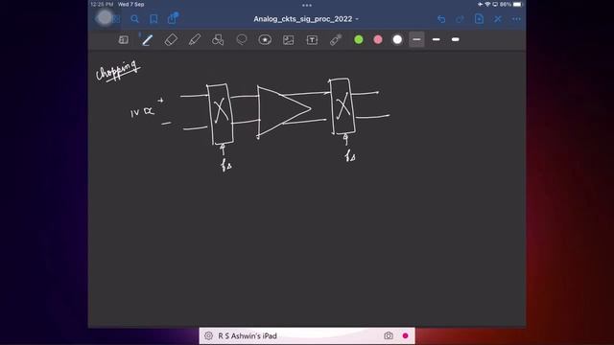Open the Elements sticker tool
Screen dimensions: 614x345
pos(265,40)
